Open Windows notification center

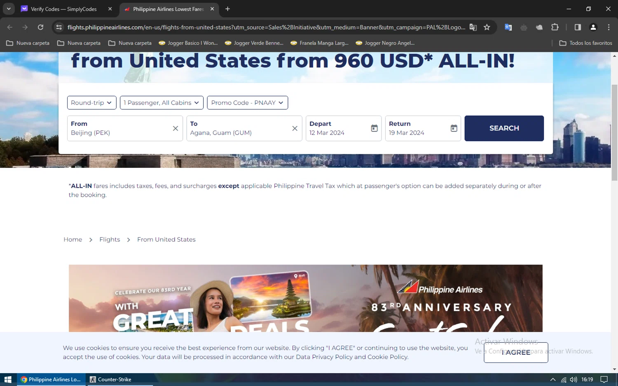tap(604, 379)
